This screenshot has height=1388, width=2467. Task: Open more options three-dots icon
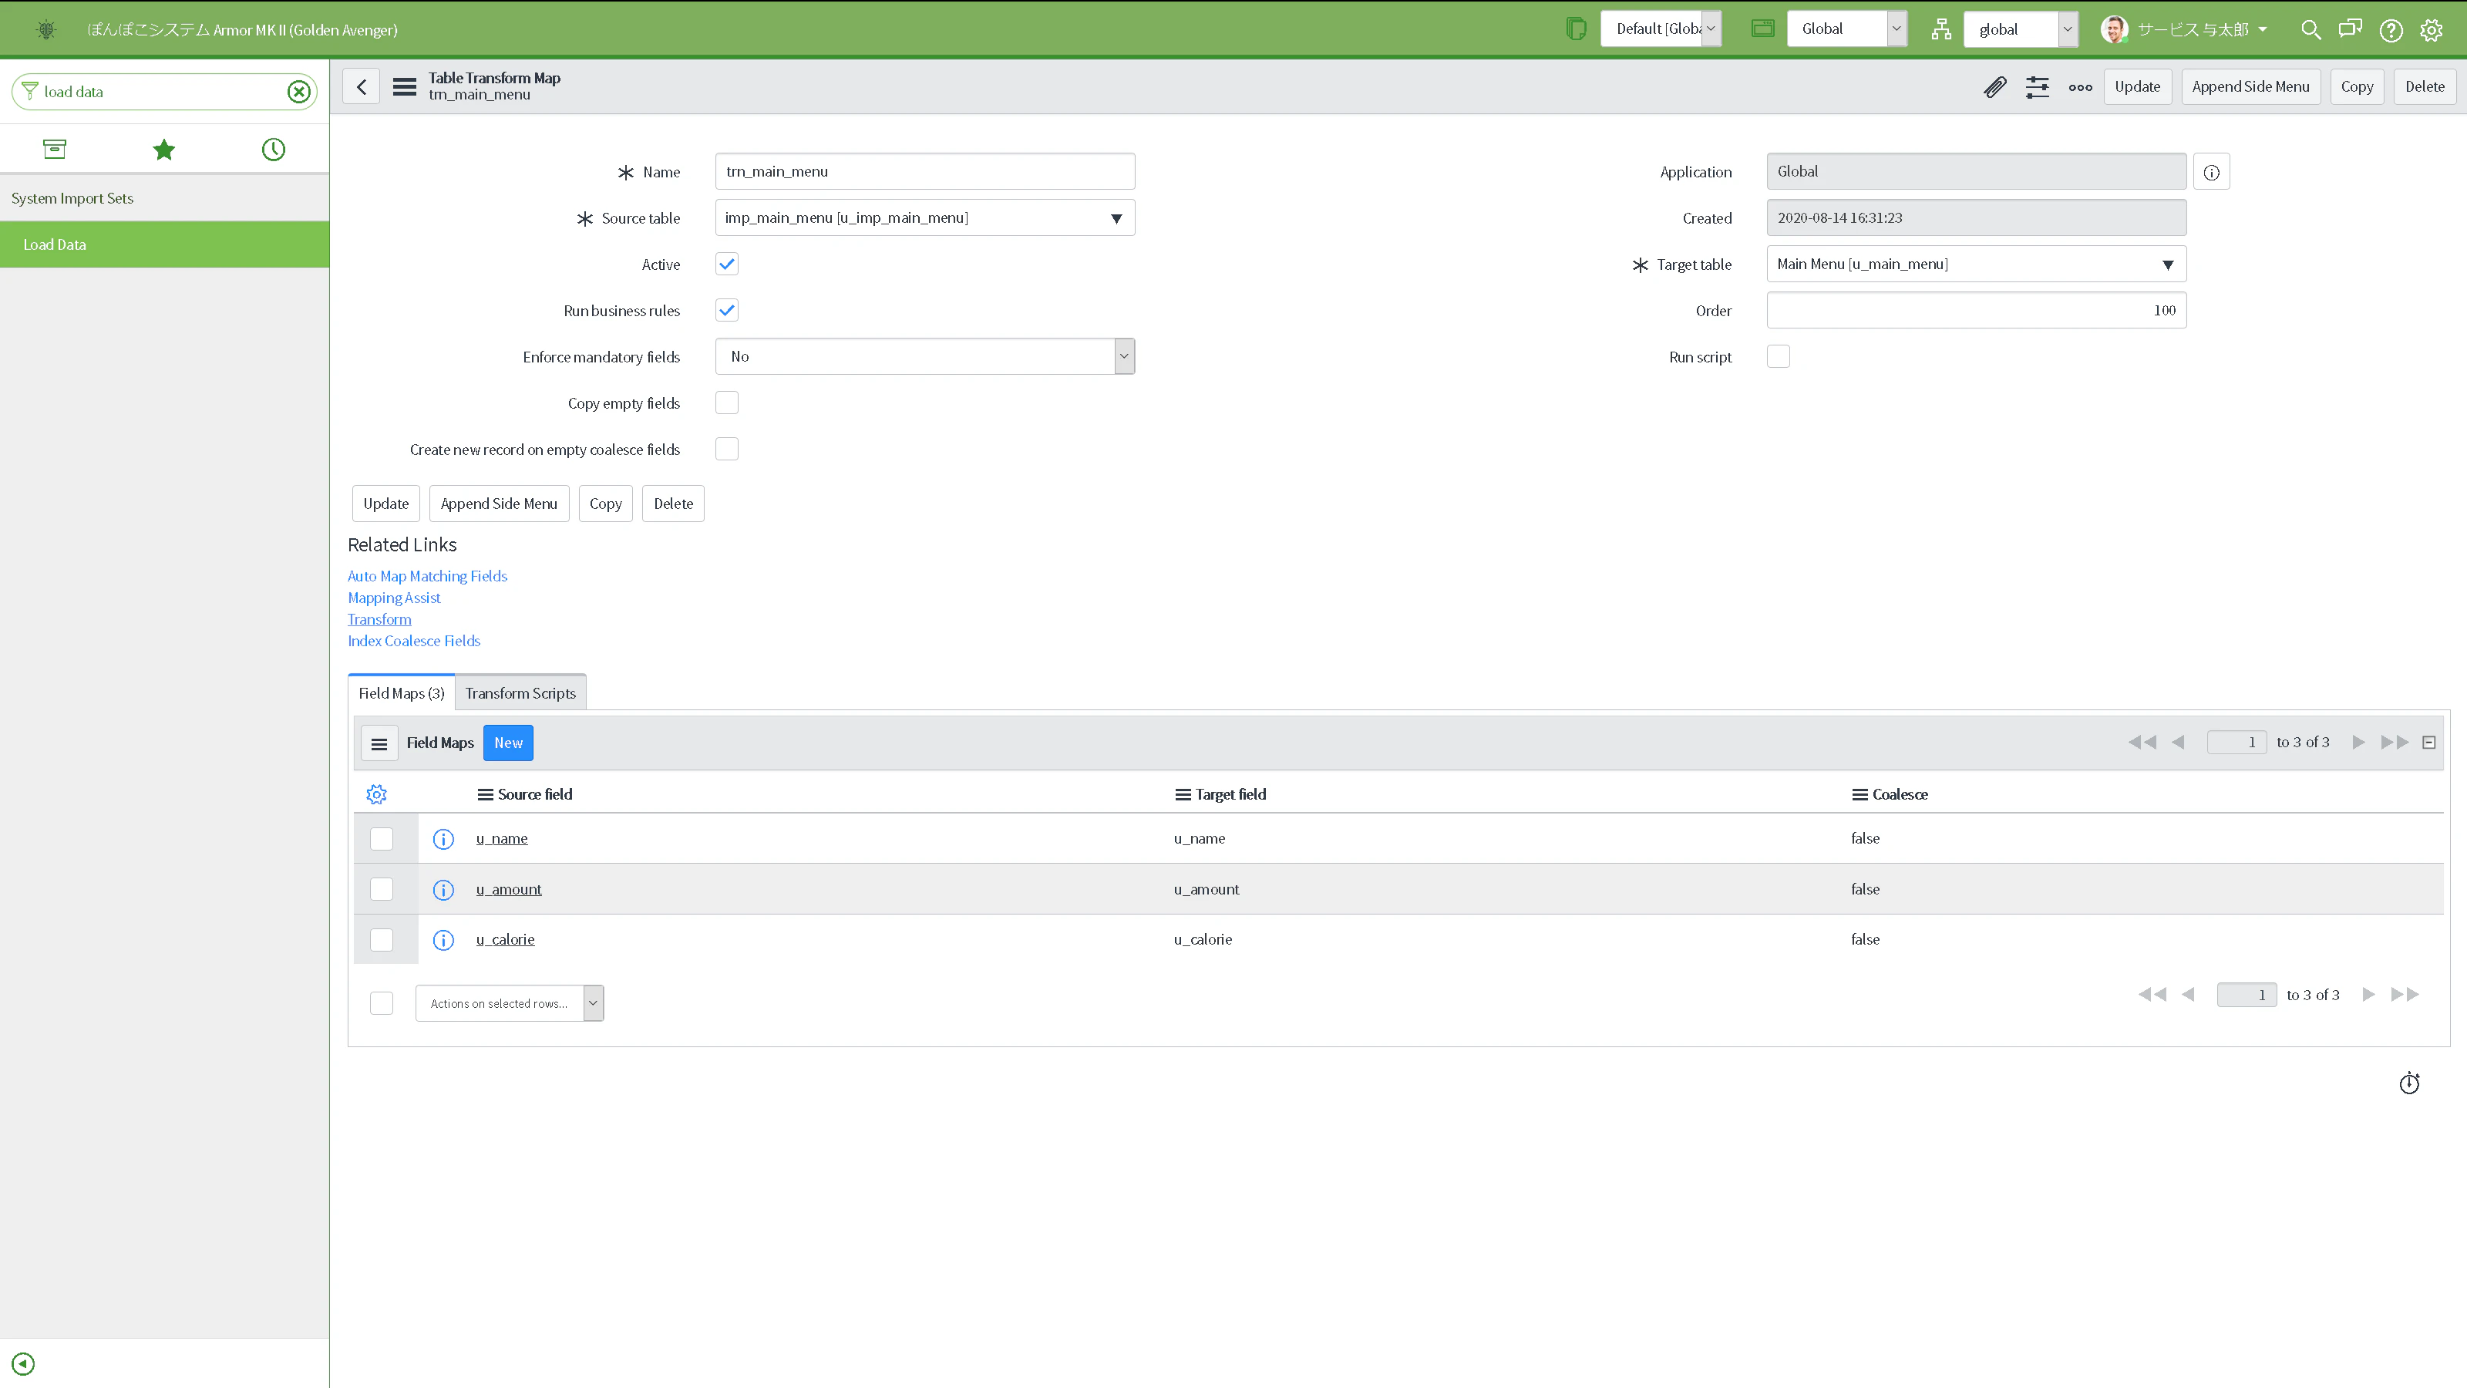coord(2080,87)
